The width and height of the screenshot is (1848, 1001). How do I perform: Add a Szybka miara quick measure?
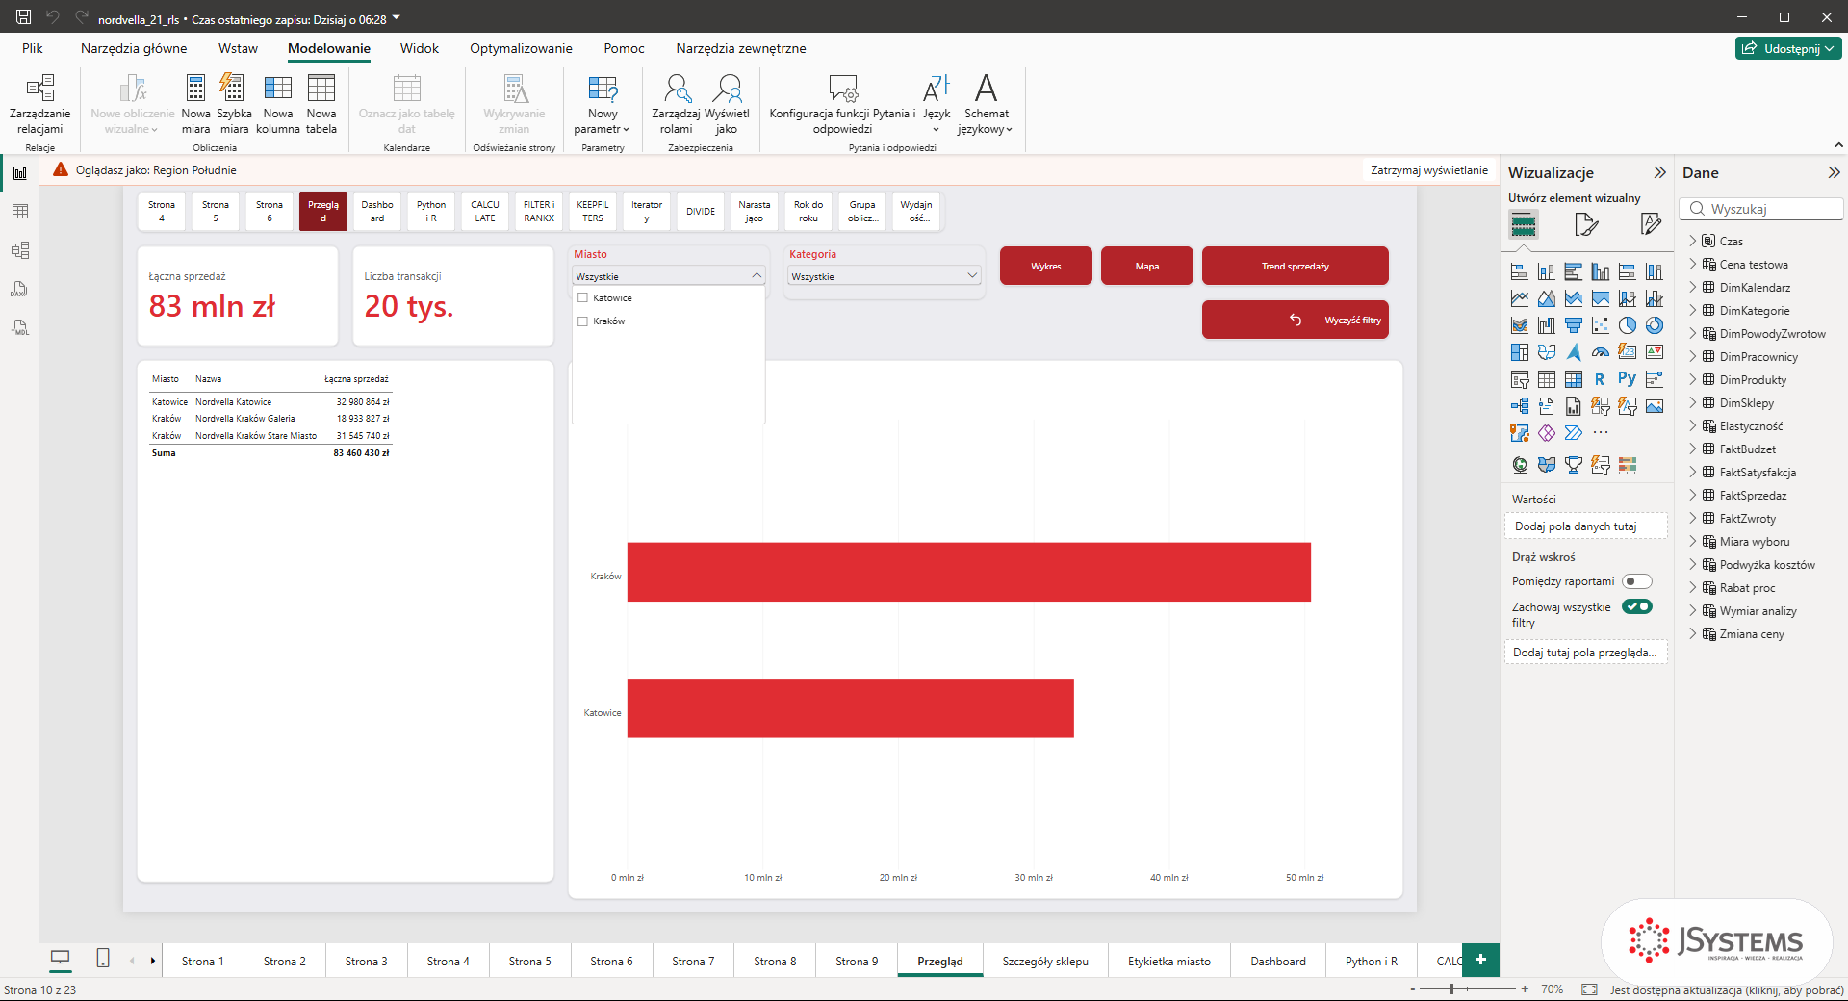[x=233, y=104]
